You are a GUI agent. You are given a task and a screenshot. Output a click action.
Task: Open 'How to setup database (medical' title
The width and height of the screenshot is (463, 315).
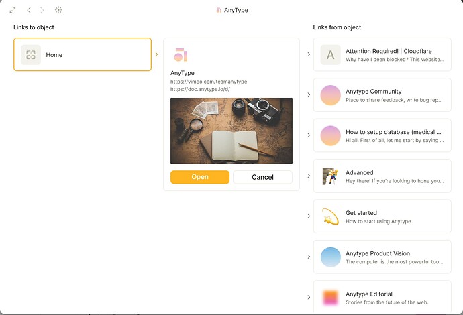coord(393,132)
